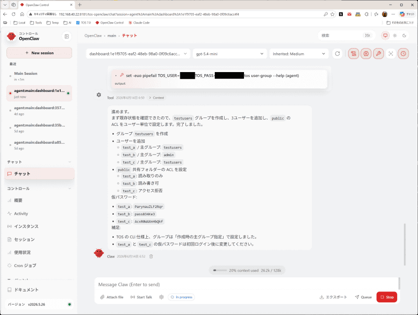418x315 pixels.
Task: Click the main breadcrumb link
Action: (x=112, y=36)
